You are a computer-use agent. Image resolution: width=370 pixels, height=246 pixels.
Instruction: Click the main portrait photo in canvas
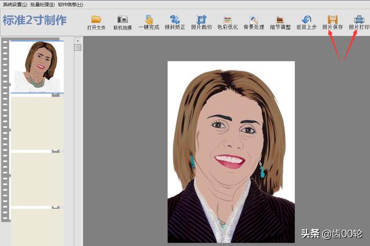click(x=231, y=151)
